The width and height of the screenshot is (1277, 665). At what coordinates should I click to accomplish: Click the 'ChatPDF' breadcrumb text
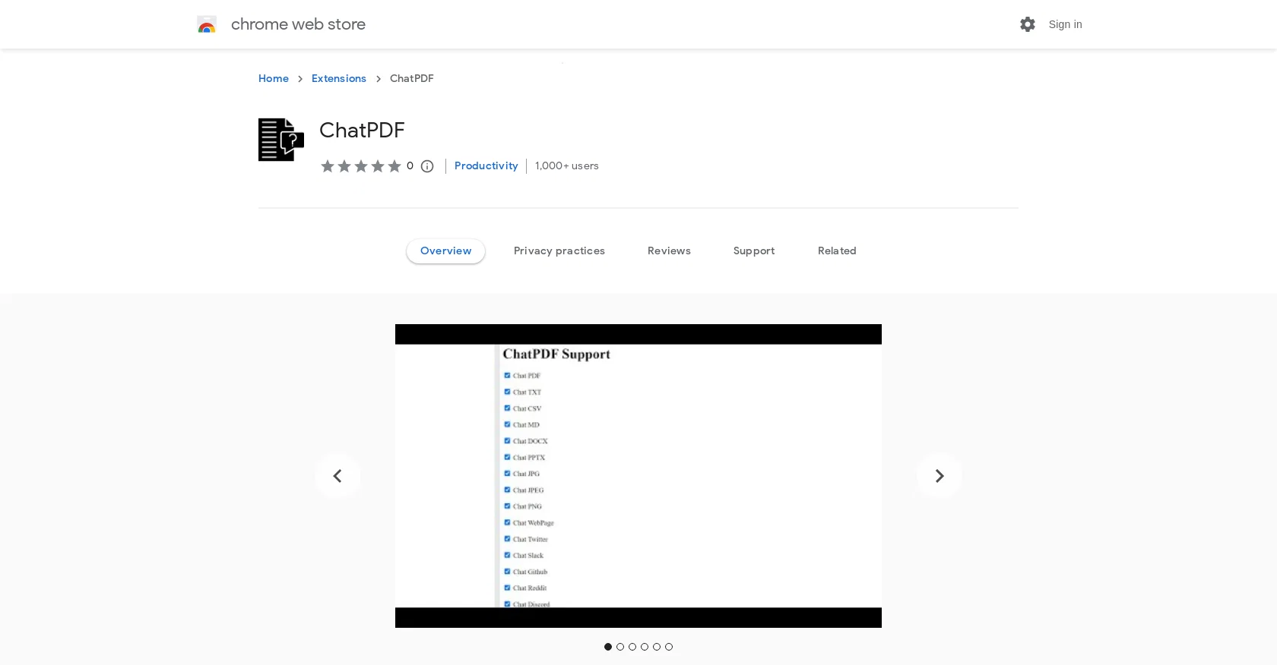tap(412, 78)
